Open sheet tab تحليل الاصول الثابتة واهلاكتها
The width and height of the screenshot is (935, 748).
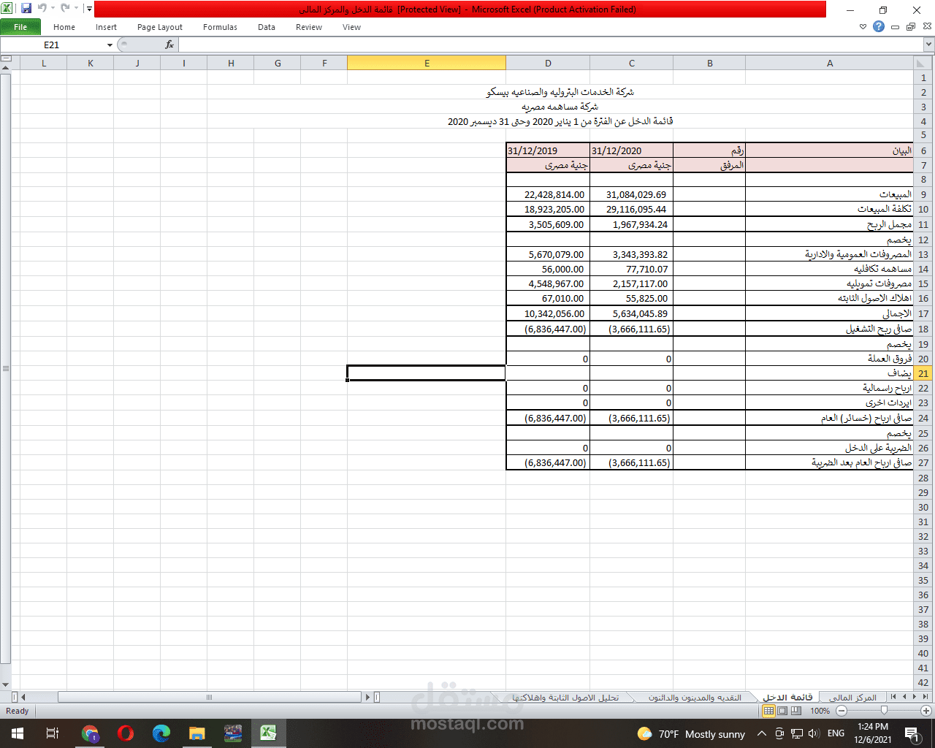(565, 698)
